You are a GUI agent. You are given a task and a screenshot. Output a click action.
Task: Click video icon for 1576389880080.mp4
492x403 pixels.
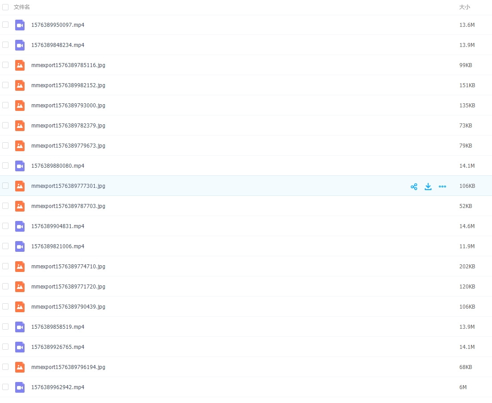click(20, 166)
